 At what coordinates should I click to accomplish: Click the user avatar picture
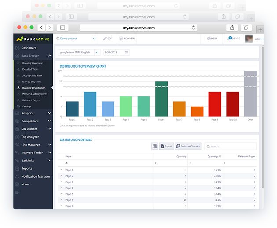pyautogui.click(x=249, y=39)
